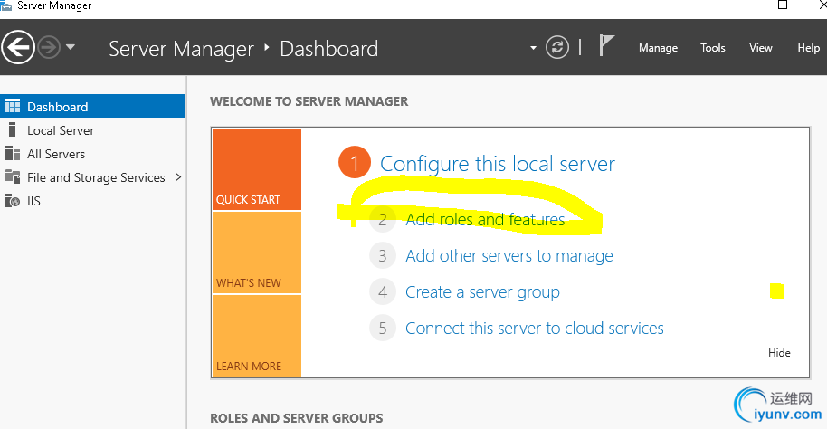
Task: Open the Tools menu
Action: pos(713,48)
